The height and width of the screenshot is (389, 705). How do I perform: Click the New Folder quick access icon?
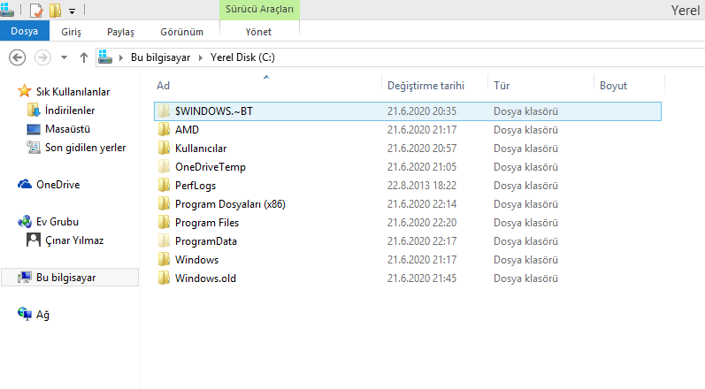56,10
